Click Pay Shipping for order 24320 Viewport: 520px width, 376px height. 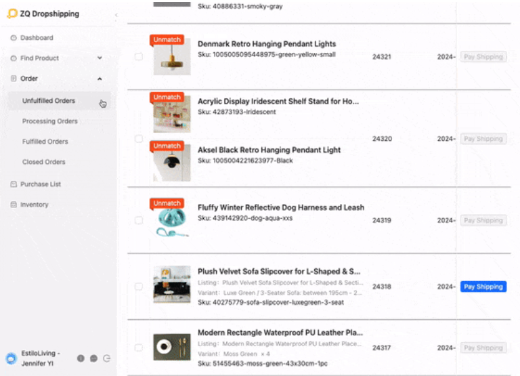coord(483,139)
